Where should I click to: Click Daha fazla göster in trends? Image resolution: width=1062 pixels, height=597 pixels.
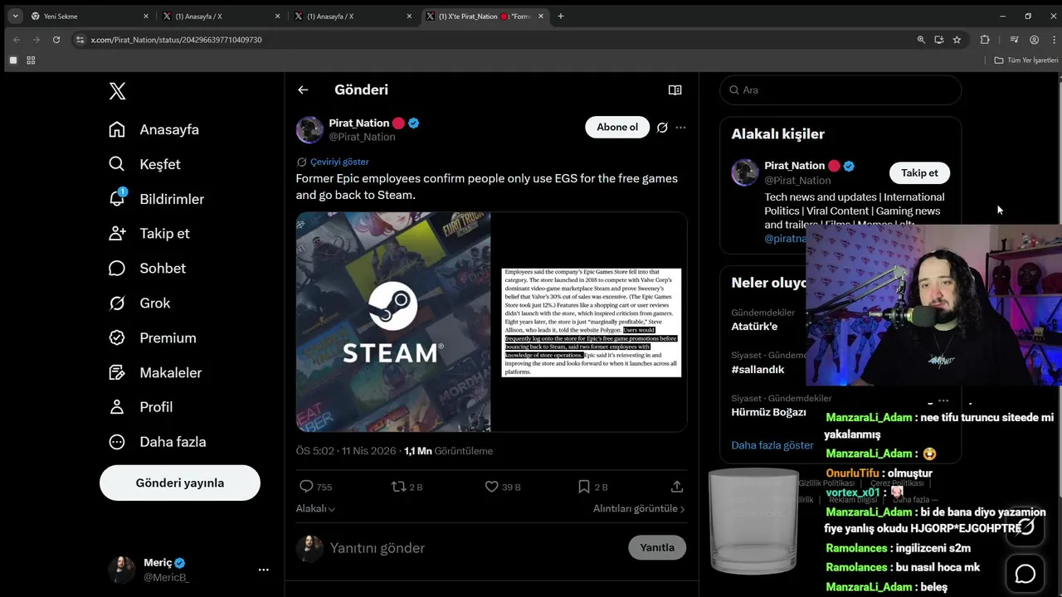(772, 445)
